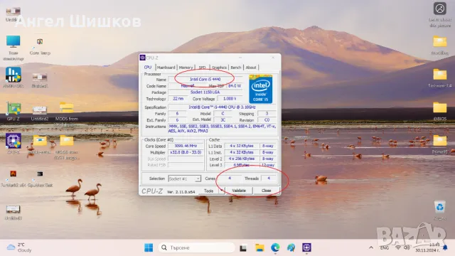
Task: Click the Core Voltage value 1.000 V
Action: coord(230,99)
